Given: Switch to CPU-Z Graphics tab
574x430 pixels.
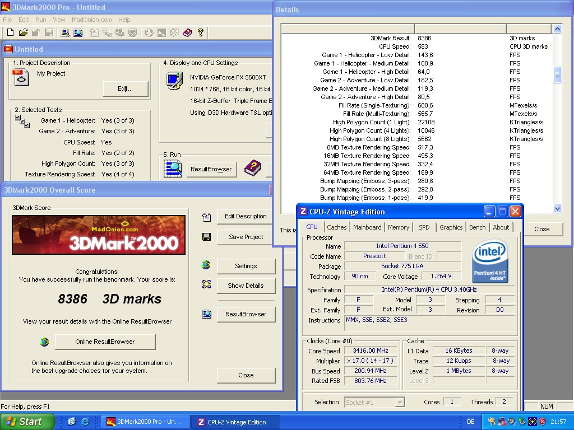Looking at the screenshot, I should [x=451, y=227].
